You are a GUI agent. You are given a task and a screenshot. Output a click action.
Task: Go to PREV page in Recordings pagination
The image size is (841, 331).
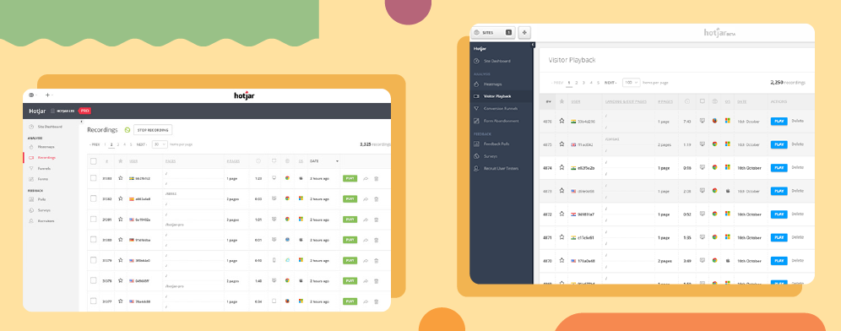(94, 144)
